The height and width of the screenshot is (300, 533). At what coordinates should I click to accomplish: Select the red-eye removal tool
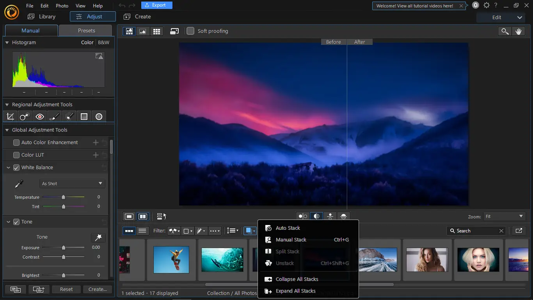(39, 116)
